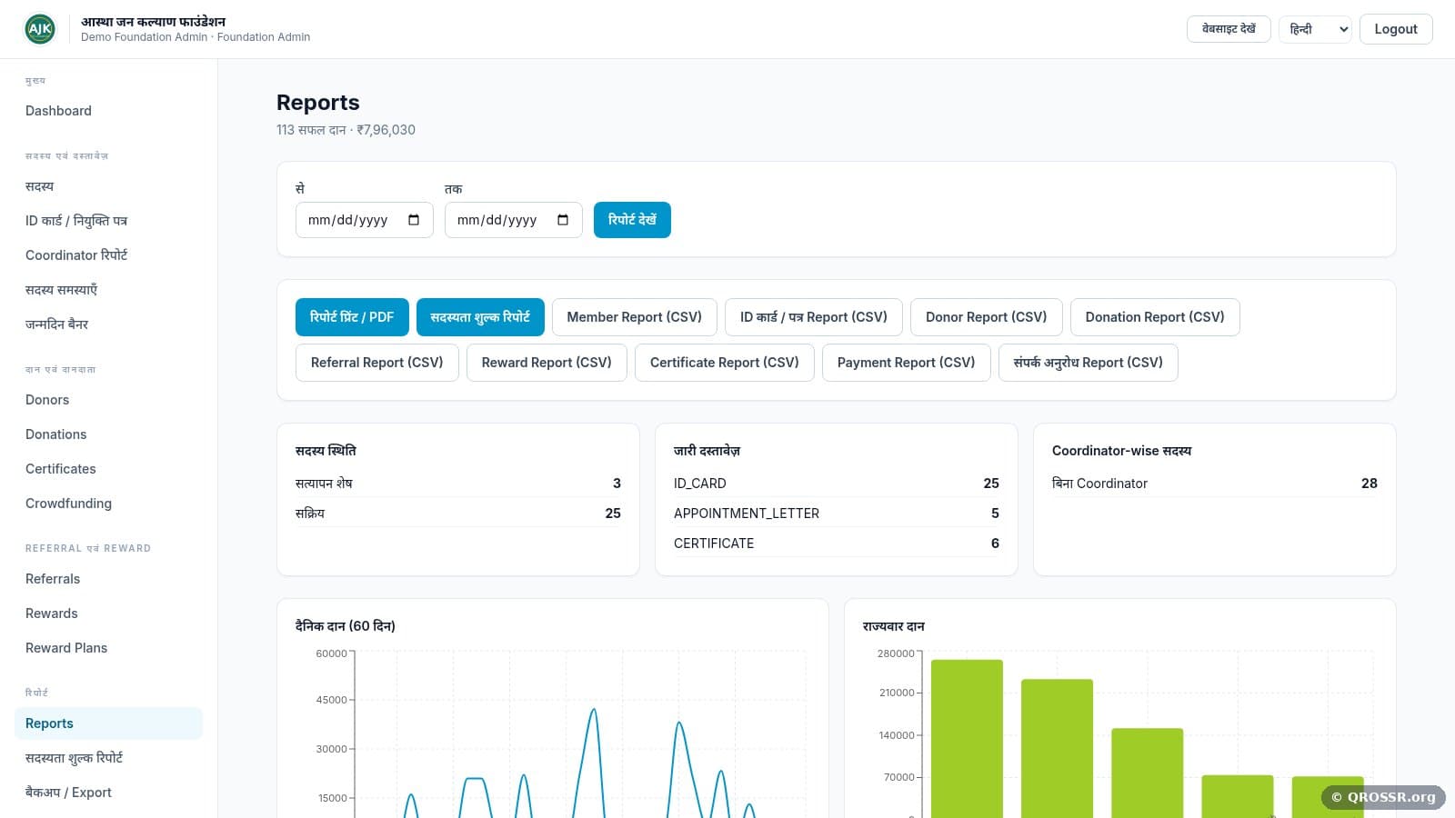Open Rewards in sidebar
This screenshot has width=1455, height=818.
(108, 613)
